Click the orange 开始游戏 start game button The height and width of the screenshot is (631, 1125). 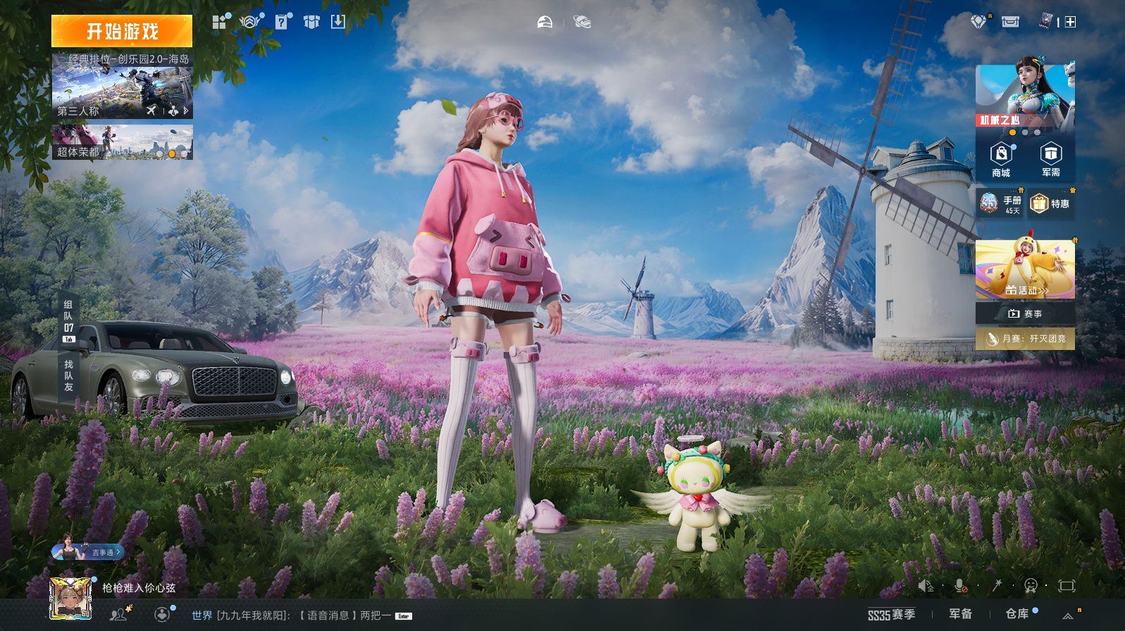[x=122, y=32]
